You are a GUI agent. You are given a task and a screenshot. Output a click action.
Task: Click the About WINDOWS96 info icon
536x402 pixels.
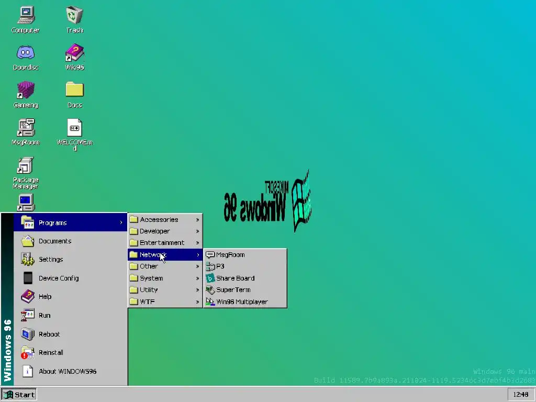coord(28,371)
